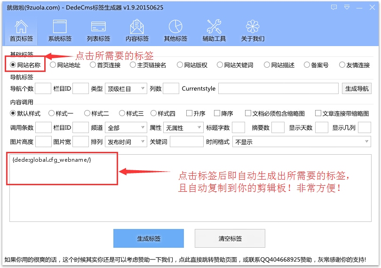Expand the 属性 无属性 dropdown
Viewport: 381px width, 268px height.
pos(183,127)
